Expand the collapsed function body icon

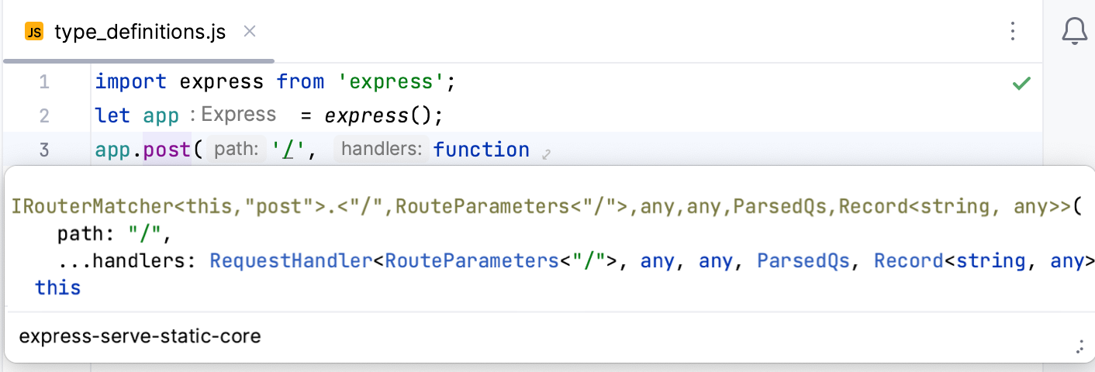click(546, 154)
